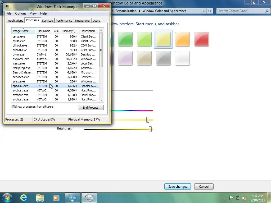Click the Brightness slider handle

coord(150,129)
